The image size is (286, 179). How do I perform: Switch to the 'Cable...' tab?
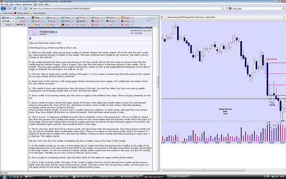tap(23, 18)
